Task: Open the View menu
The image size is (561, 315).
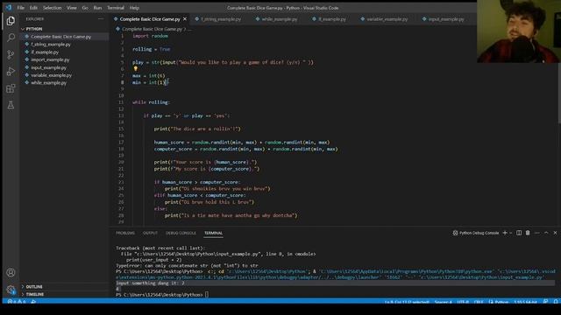Action: click(72, 8)
